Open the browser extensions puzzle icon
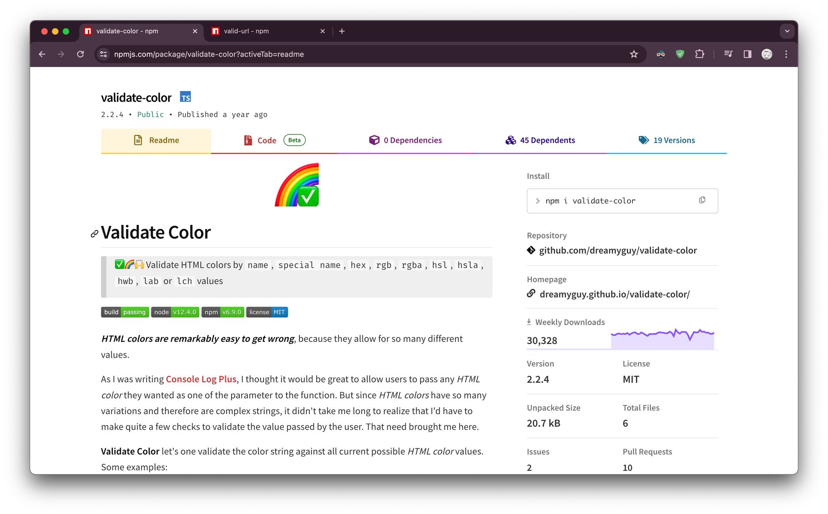This screenshot has width=828, height=514. [699, 54]
